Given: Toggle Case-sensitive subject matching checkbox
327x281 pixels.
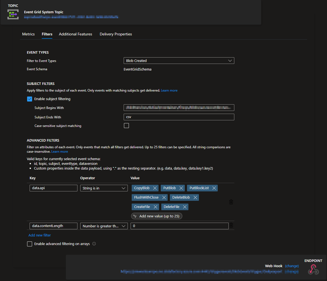Looking at the screenshot, I should [126, 126].
